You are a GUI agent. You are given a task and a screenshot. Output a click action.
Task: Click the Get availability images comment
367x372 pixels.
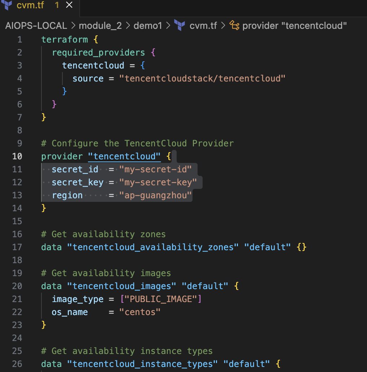click(x=106, y=273)
